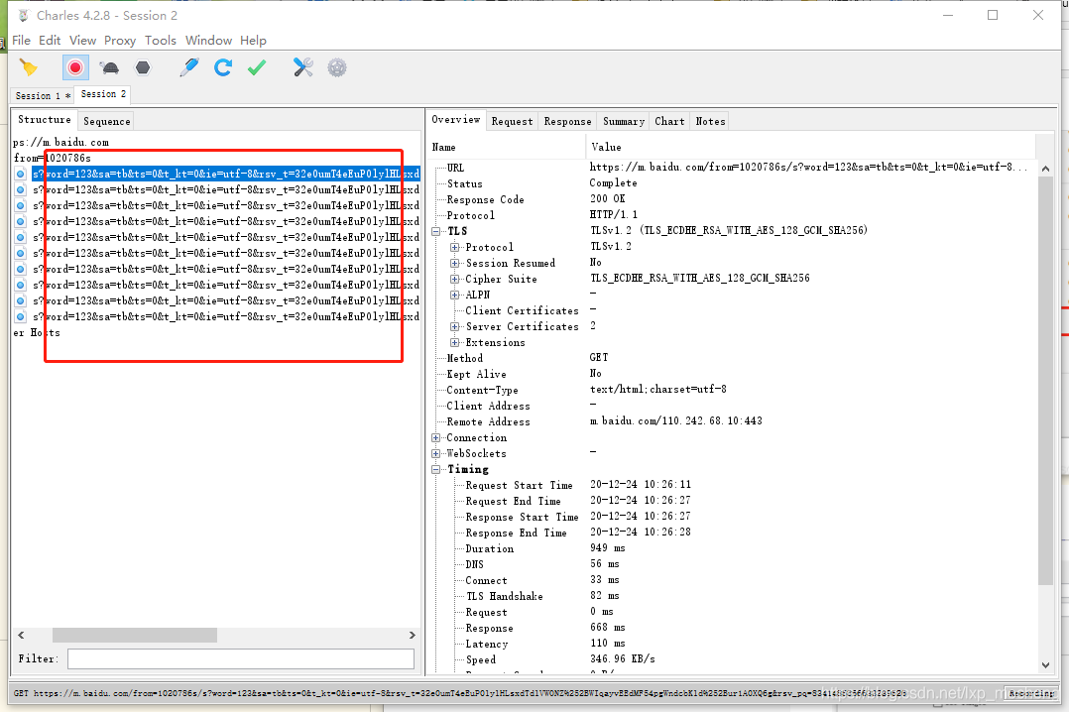Repeat the selected request with the refresh icon
Screen dimensions: 1069x712
(223, 67)
